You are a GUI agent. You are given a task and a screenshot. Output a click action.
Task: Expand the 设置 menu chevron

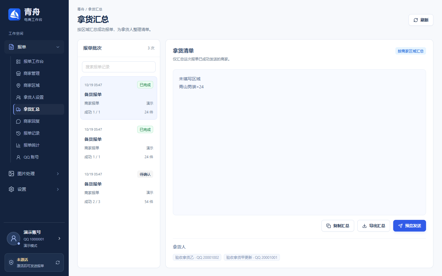[x=58, y=189]
